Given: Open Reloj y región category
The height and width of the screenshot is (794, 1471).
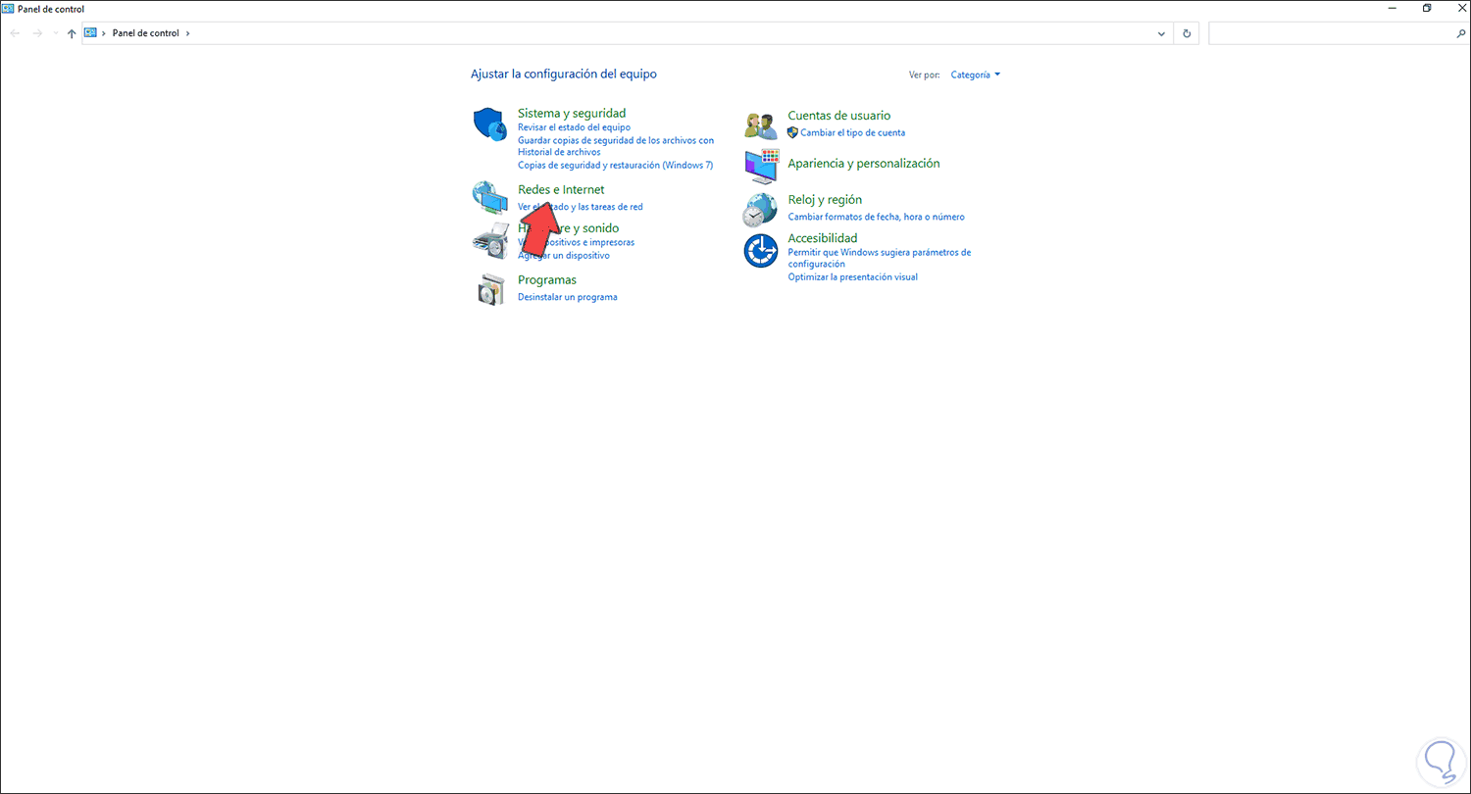Looking at the screenshot, I should (x=825, y=200).
